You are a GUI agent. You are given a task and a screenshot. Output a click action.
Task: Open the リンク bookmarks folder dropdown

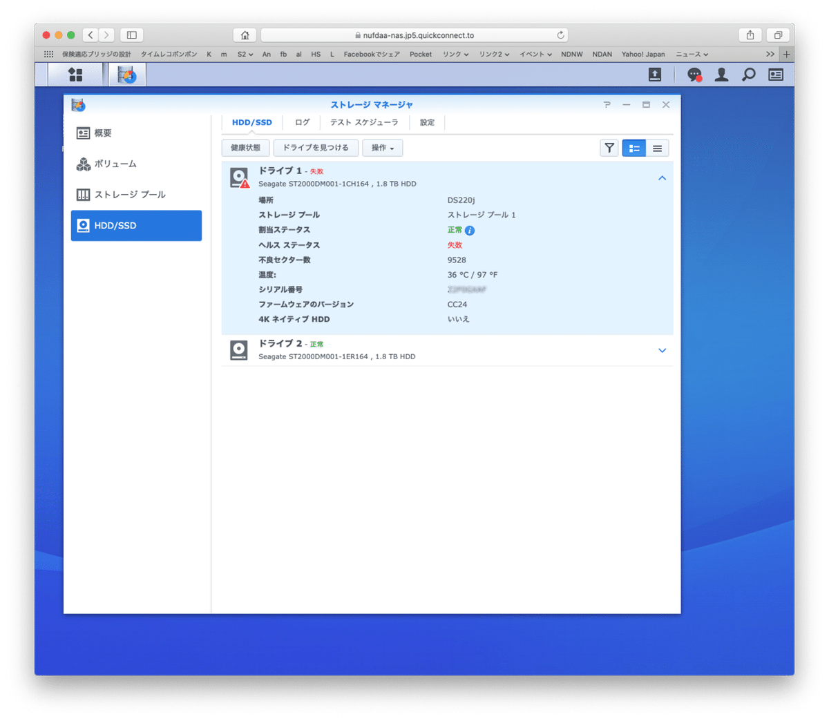(456, 54)
